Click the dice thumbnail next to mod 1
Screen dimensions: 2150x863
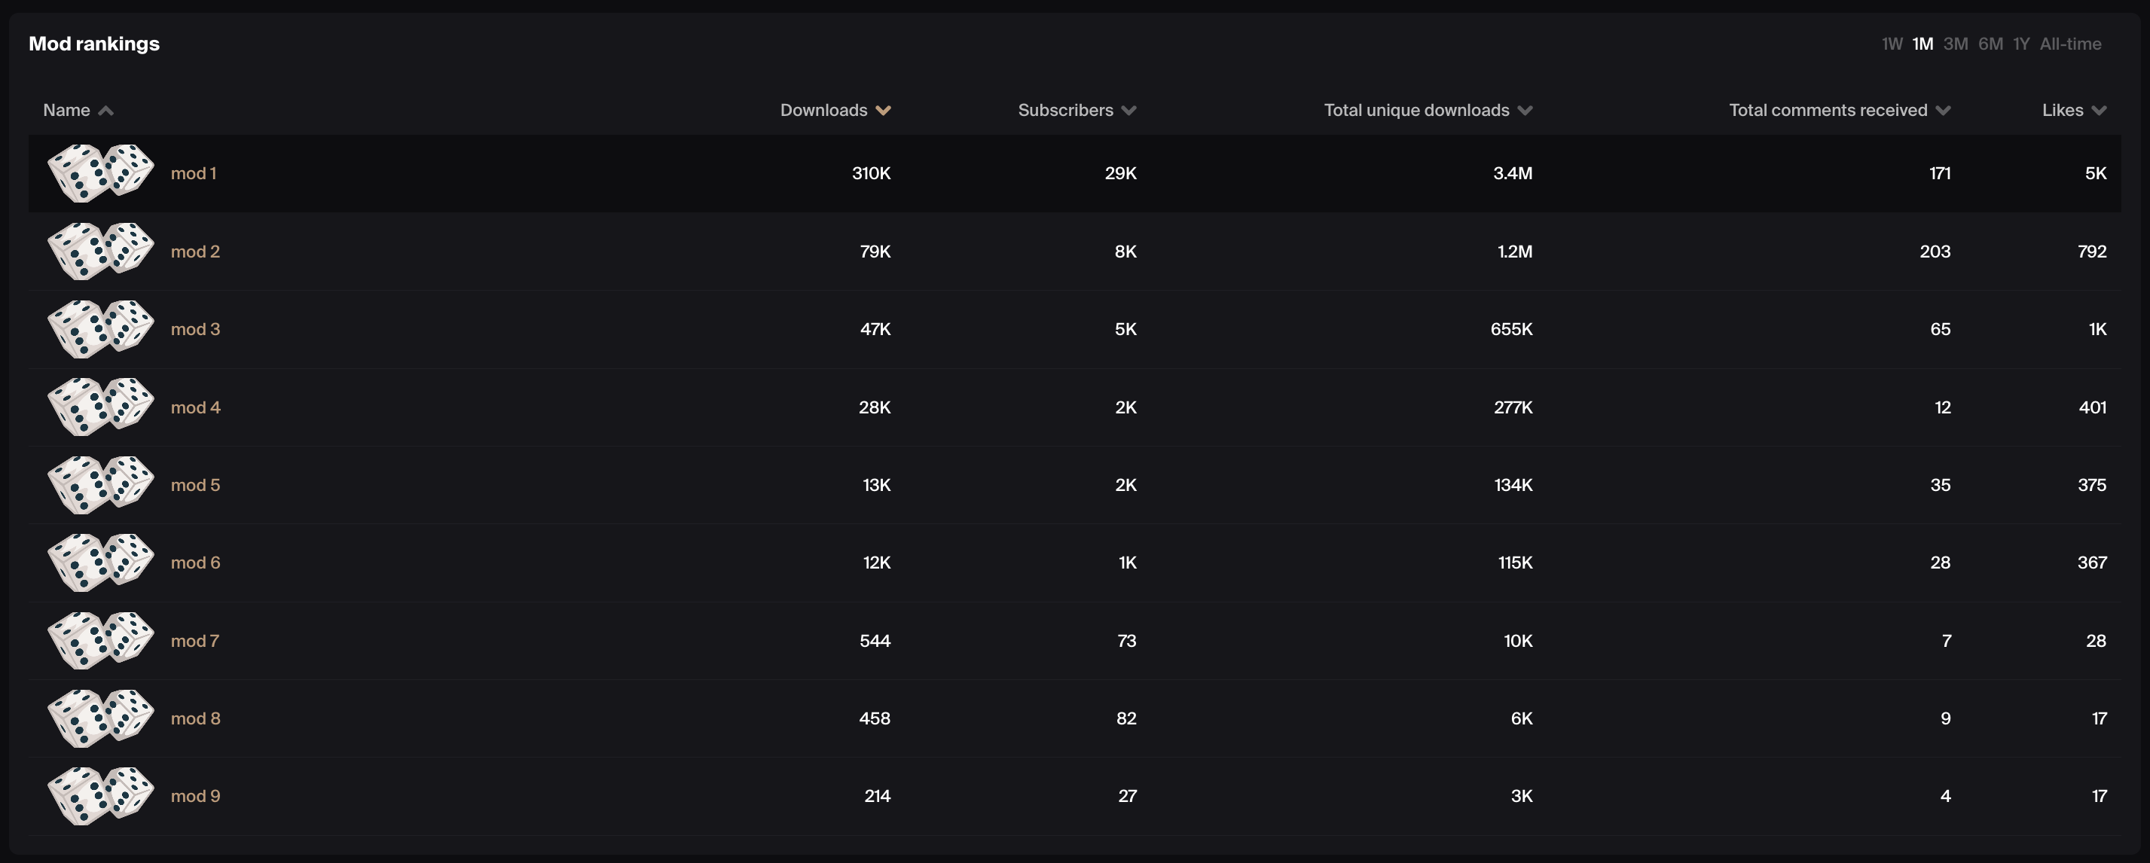coord(100,172)
